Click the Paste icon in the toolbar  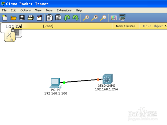pyautogui.click(x=58, y=18)
